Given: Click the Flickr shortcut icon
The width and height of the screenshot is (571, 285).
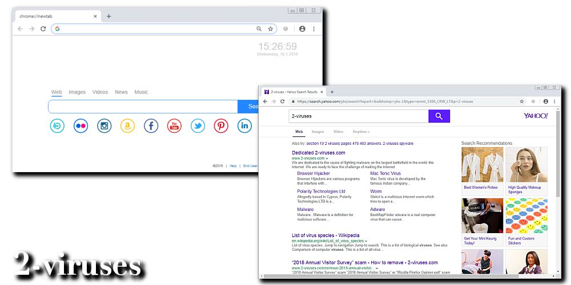Looking at the screenshot, I should pyautogui.click(x=81, y=126).
